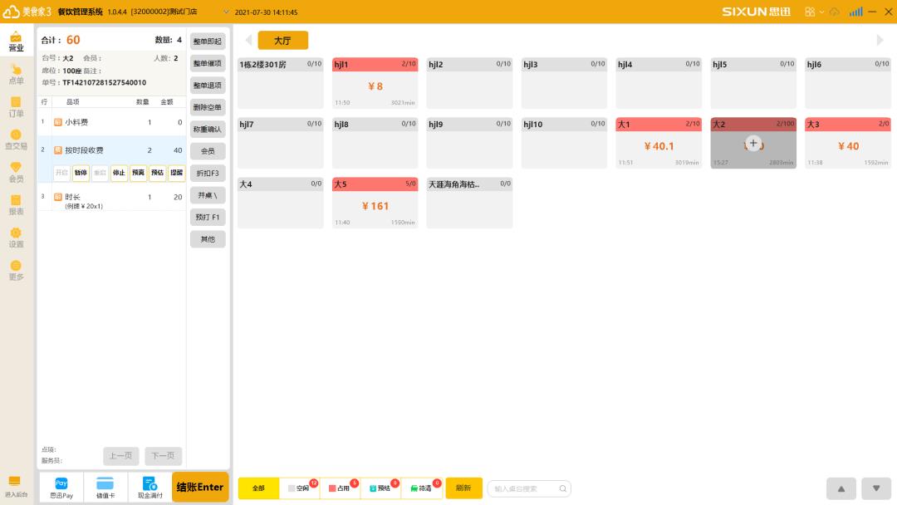Show 全部 tables filter tab
Screen dimensions: 897x505
tap(259, 488)
